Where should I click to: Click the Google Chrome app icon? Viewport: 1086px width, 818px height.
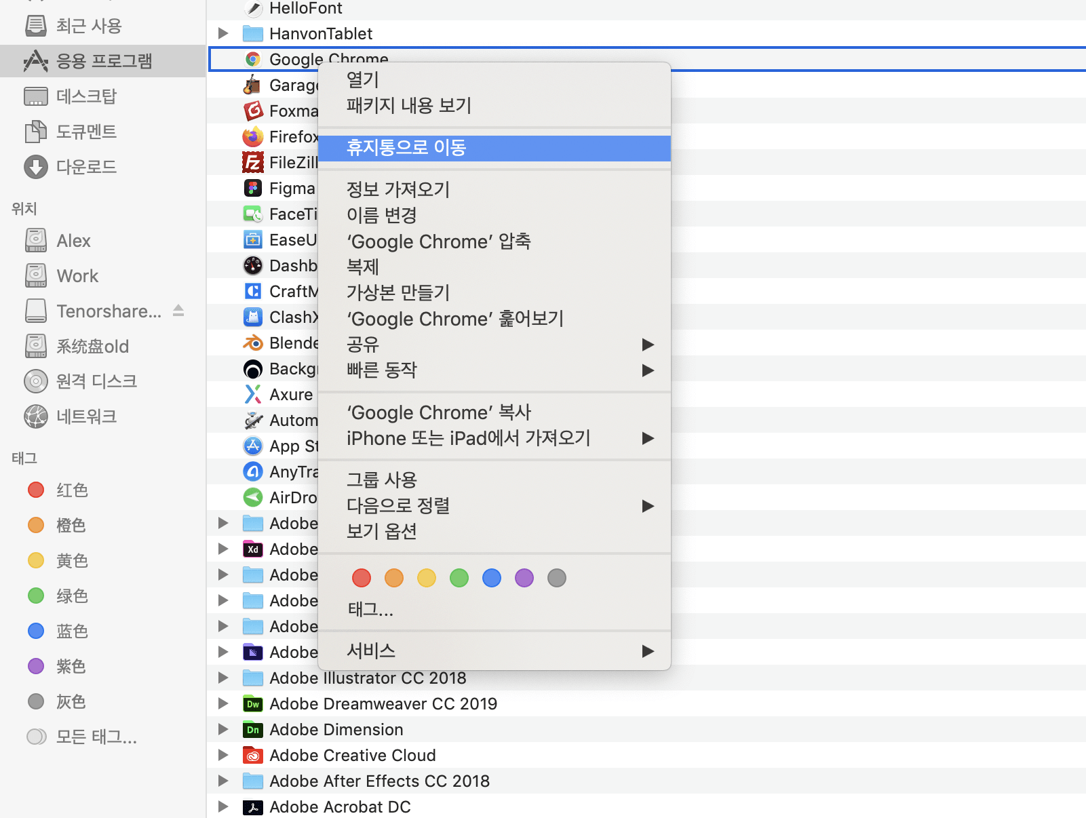pyautogui.click(x=253, y=60)
